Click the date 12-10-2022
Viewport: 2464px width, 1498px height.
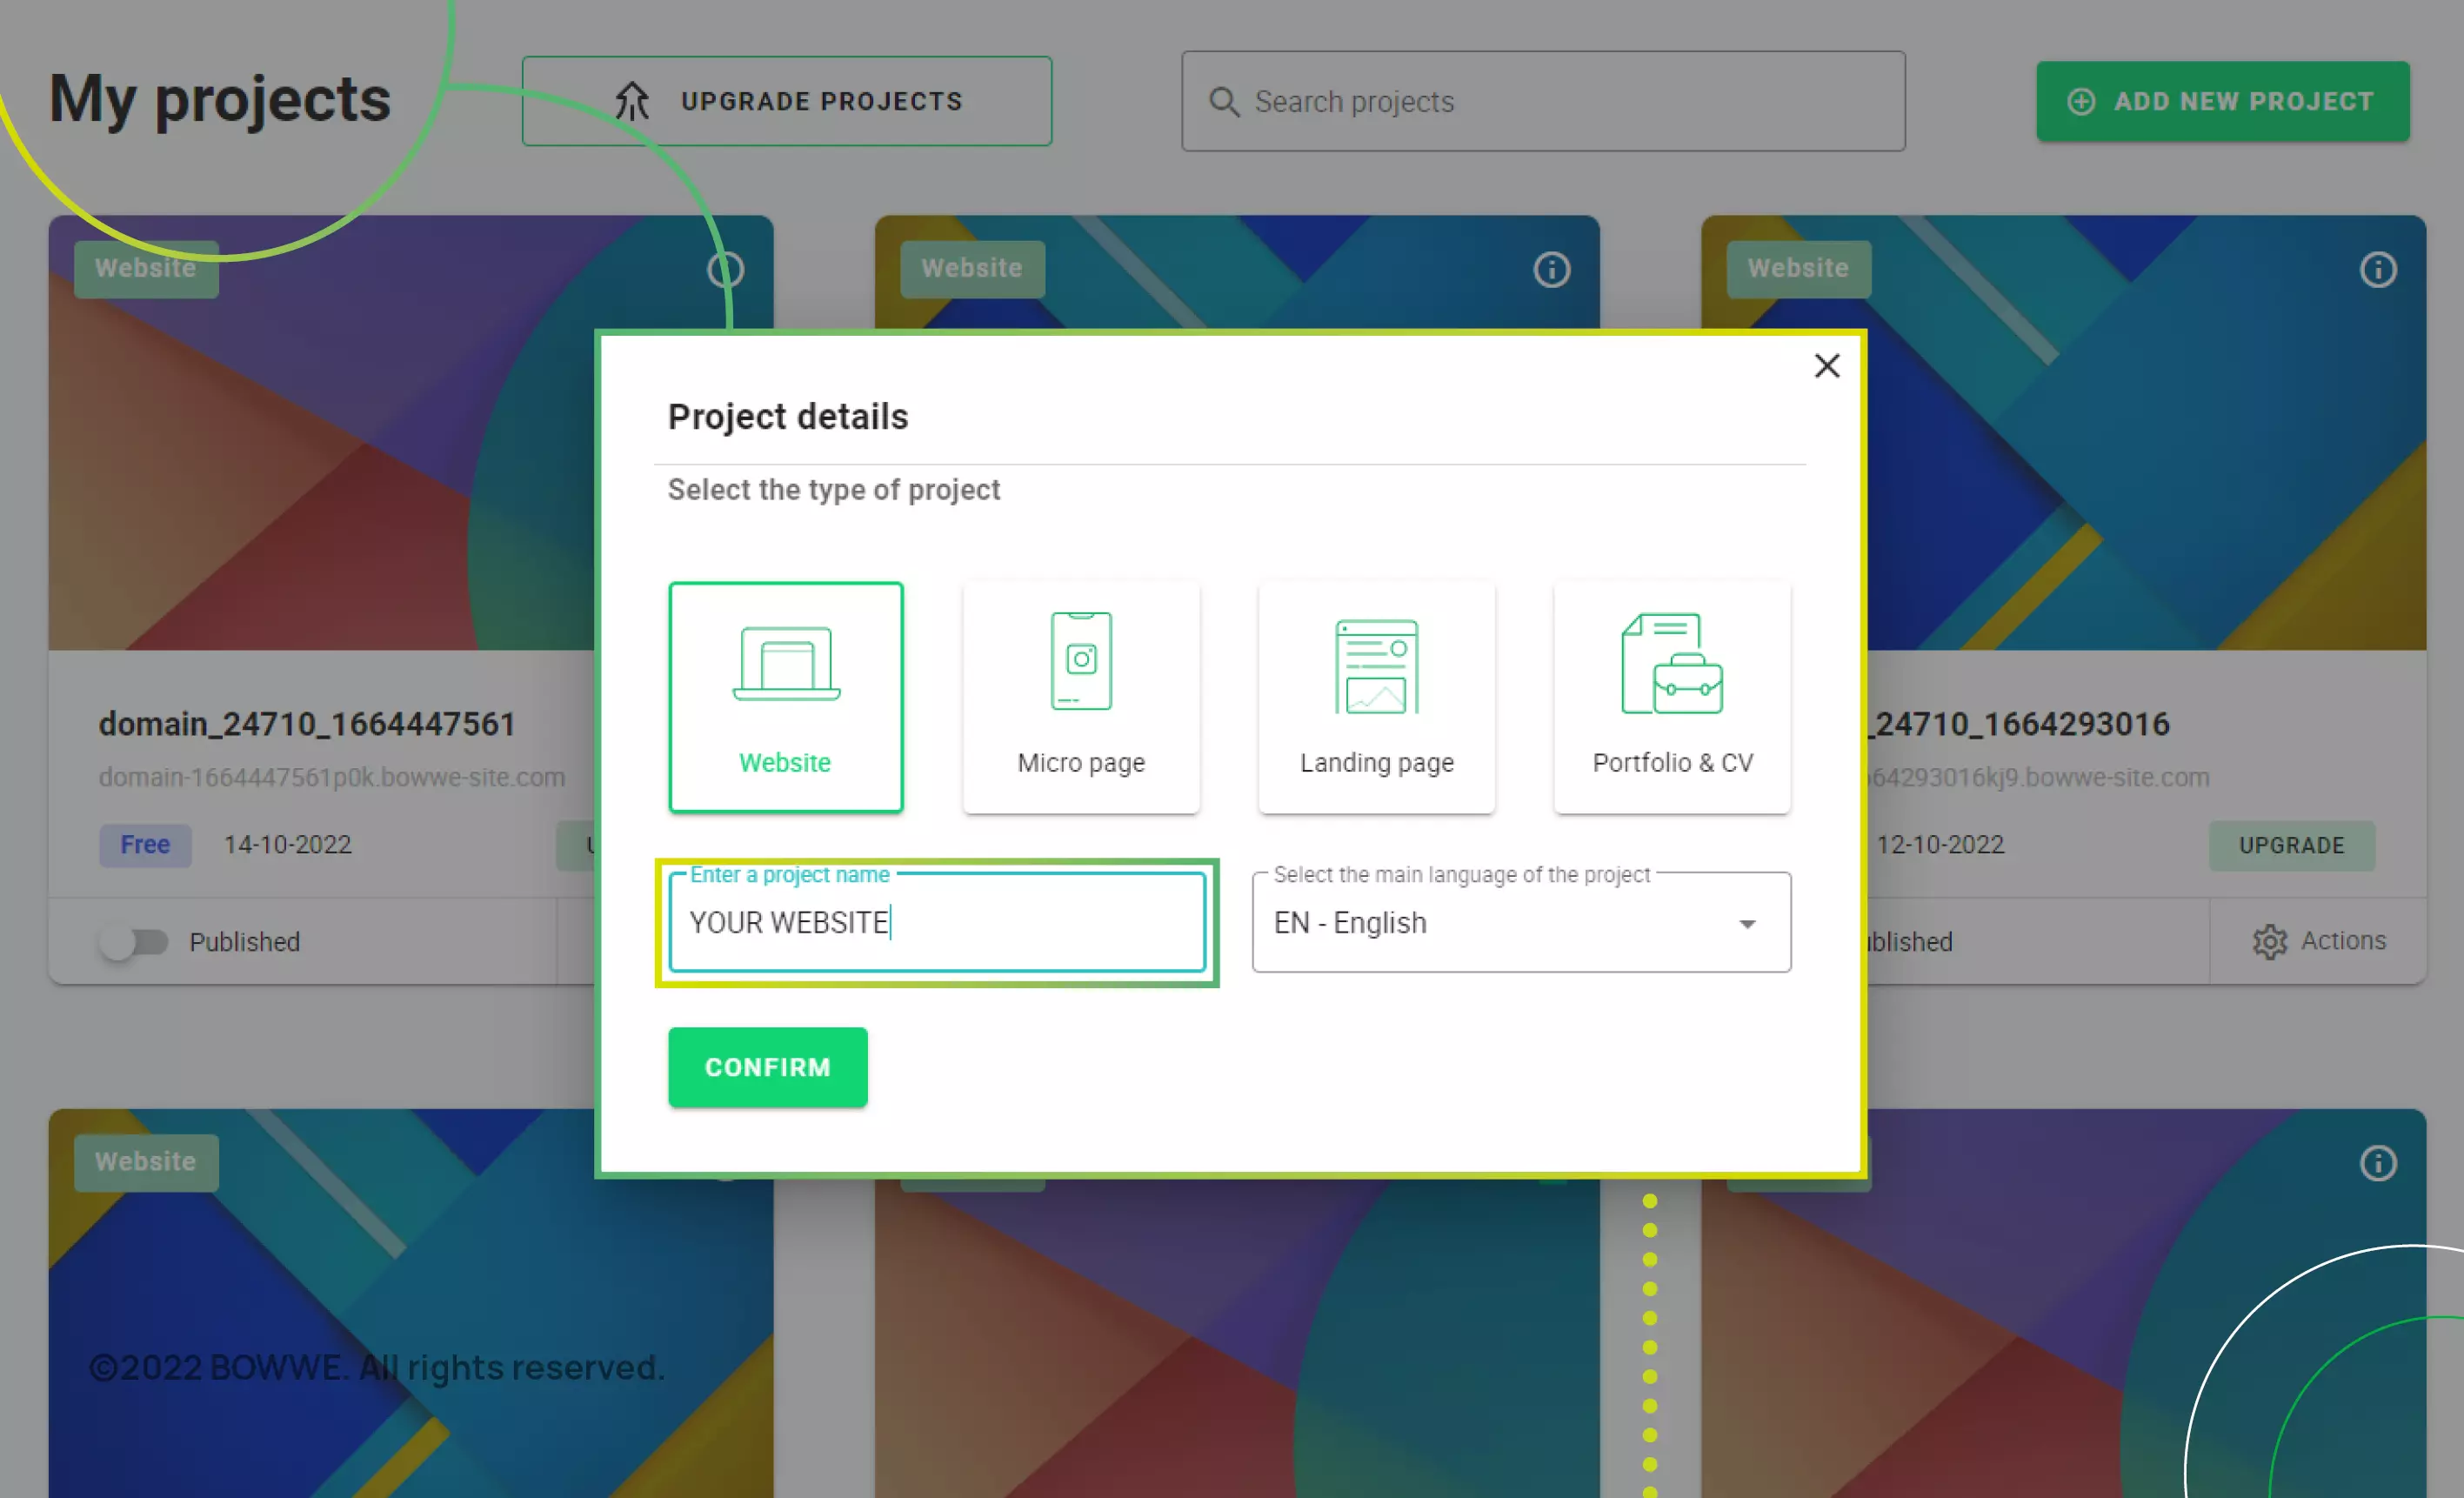1940,845
